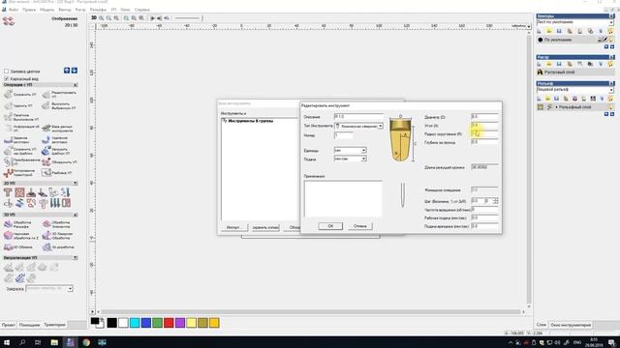This screenshot has width=620, height=348.
Task: Click Transform Toolpath (Преобразование УП) icon
Action: [9, 161]
